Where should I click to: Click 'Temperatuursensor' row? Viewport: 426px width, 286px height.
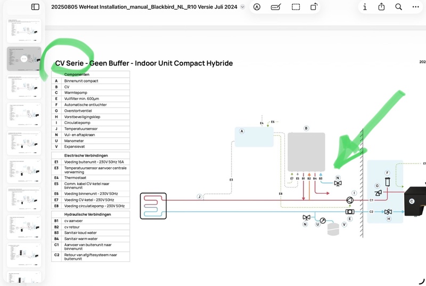(91, 129)
